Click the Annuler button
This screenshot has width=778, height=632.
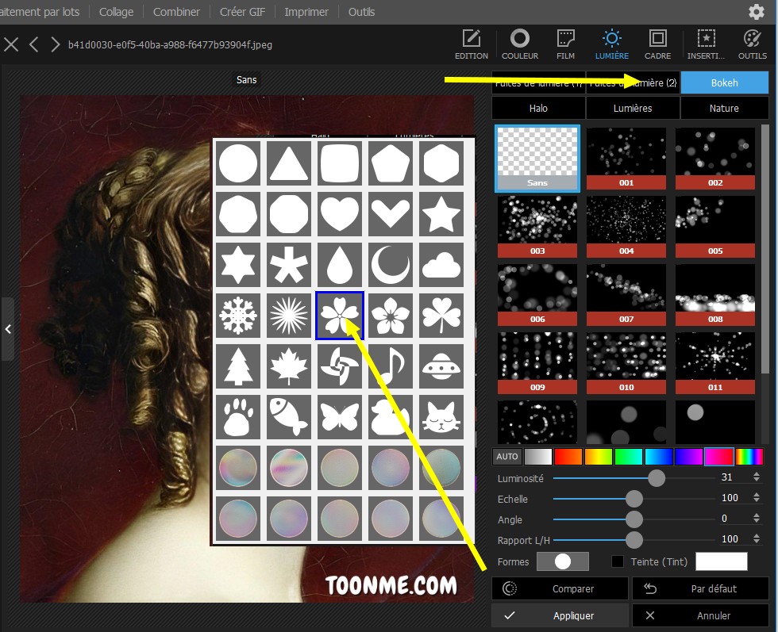click(700, 615)
